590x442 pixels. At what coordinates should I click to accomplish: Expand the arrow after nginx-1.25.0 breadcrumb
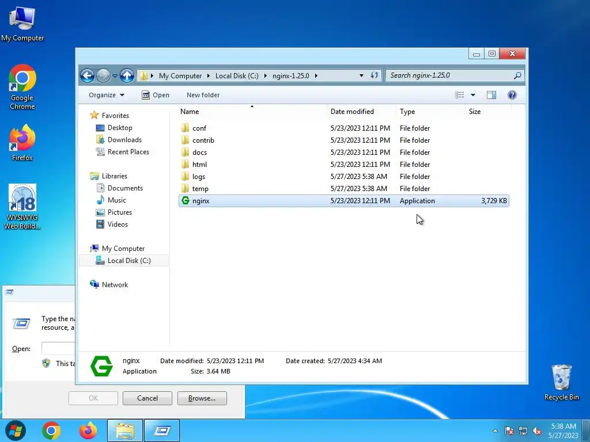(x=316, y=75)
